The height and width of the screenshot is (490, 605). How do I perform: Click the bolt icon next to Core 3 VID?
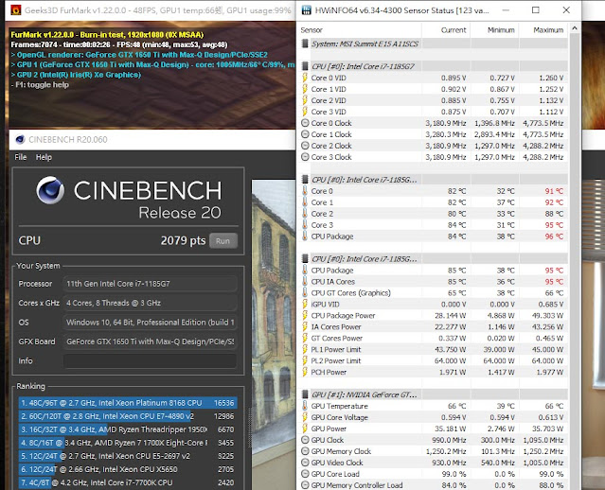coord(305,112)
